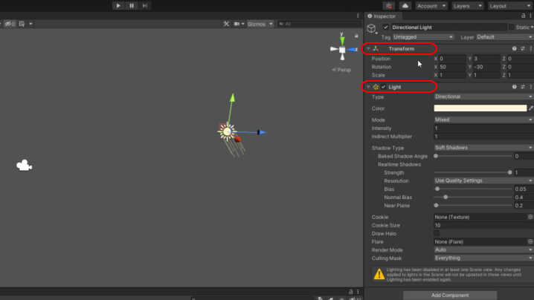Edit the Position X value field
The width and height of the screenshot is (534, 300).
click(x=452, y=59)
